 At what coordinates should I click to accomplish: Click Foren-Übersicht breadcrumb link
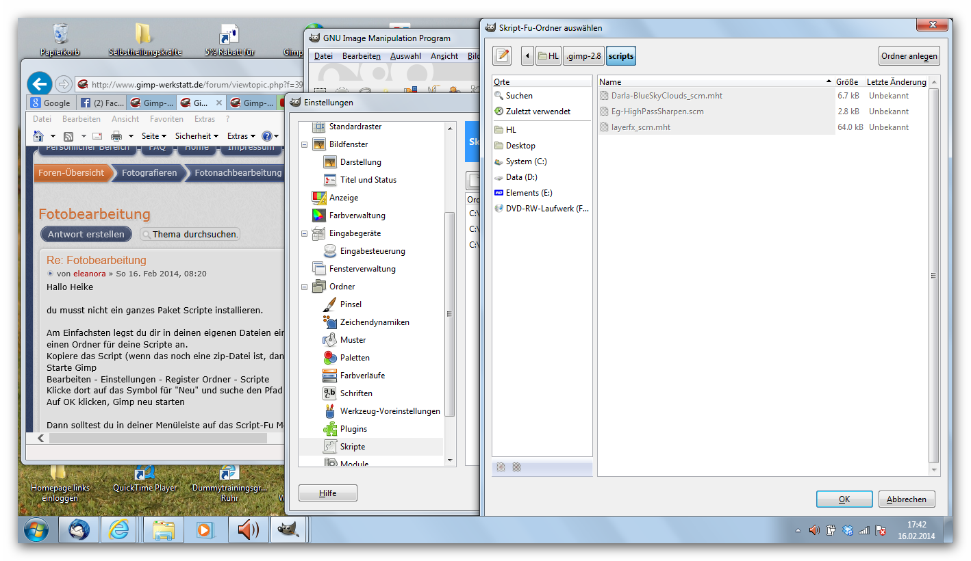click(x=71, y=173)
